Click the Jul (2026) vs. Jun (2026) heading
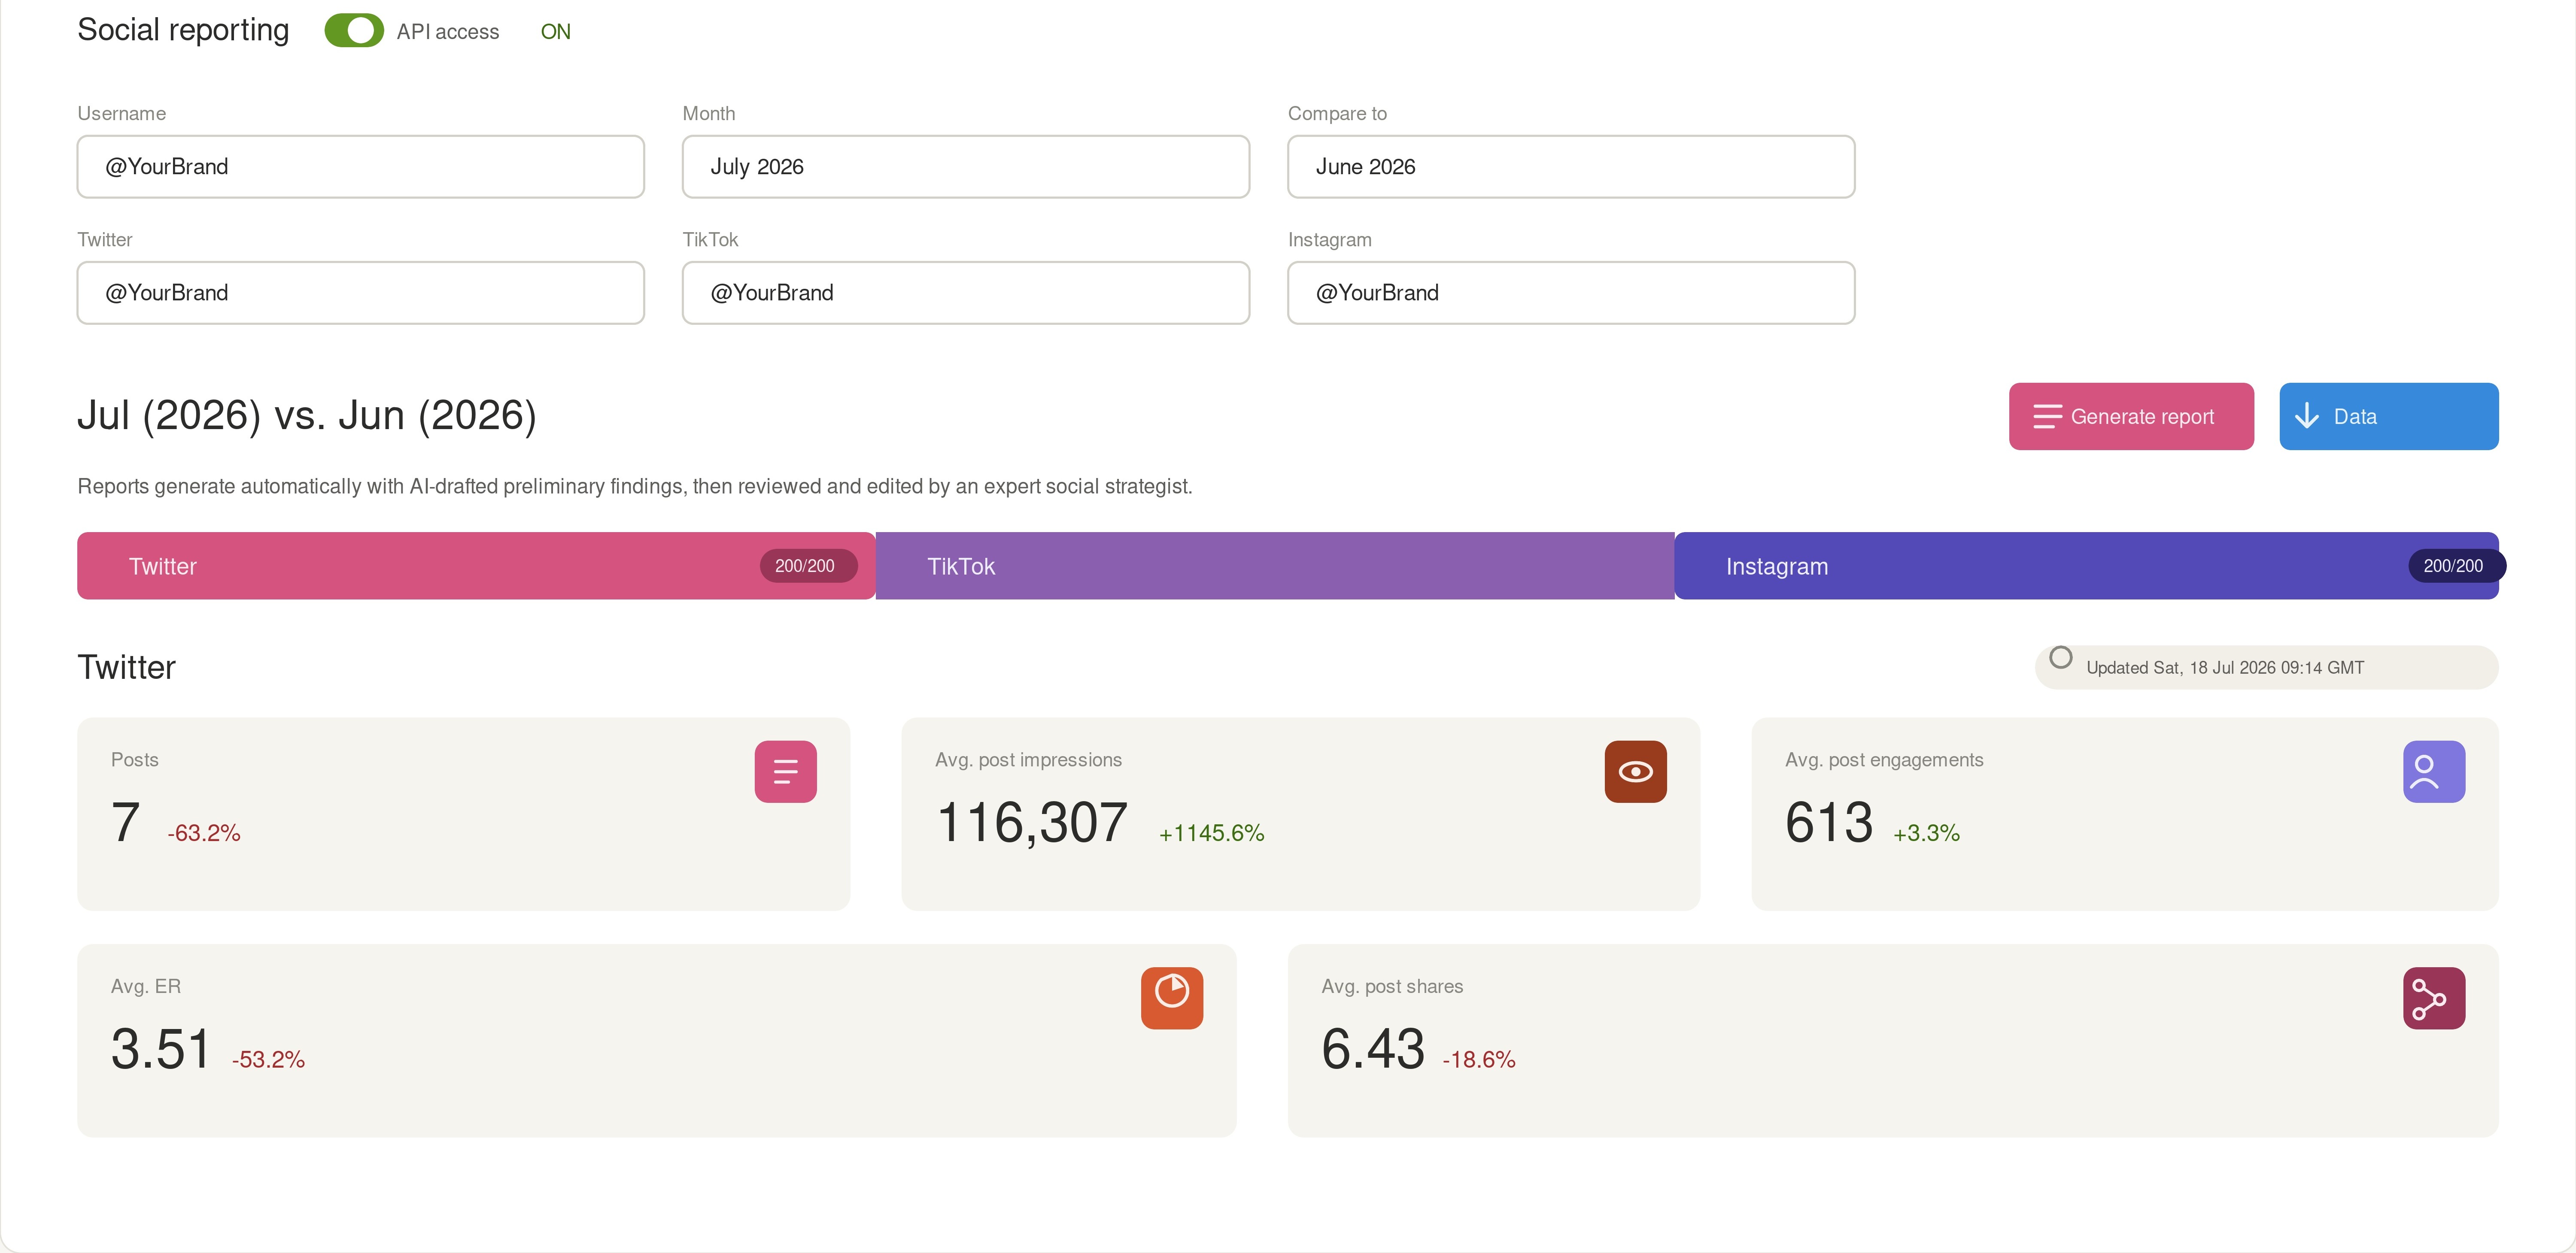The image size is (2576, 1253). [307, 416]
